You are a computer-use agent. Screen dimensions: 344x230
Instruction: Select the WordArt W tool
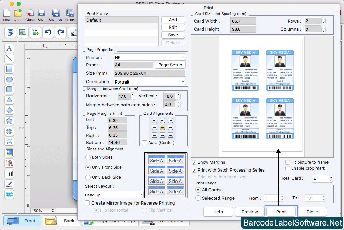[x=9, y=194]
